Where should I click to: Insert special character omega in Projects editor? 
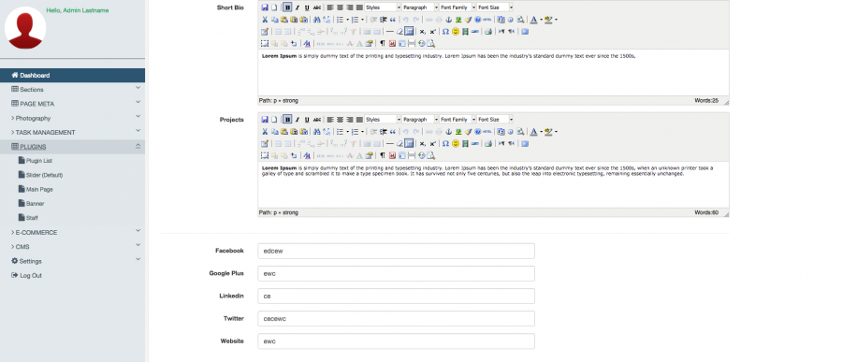(445, 143)
